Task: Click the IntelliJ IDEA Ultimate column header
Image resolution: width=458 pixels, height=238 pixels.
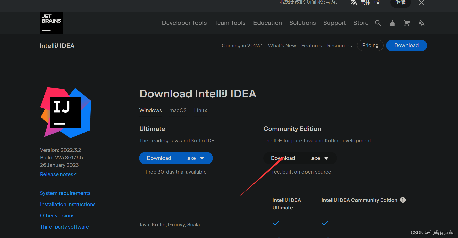Action: pos(287,204)
